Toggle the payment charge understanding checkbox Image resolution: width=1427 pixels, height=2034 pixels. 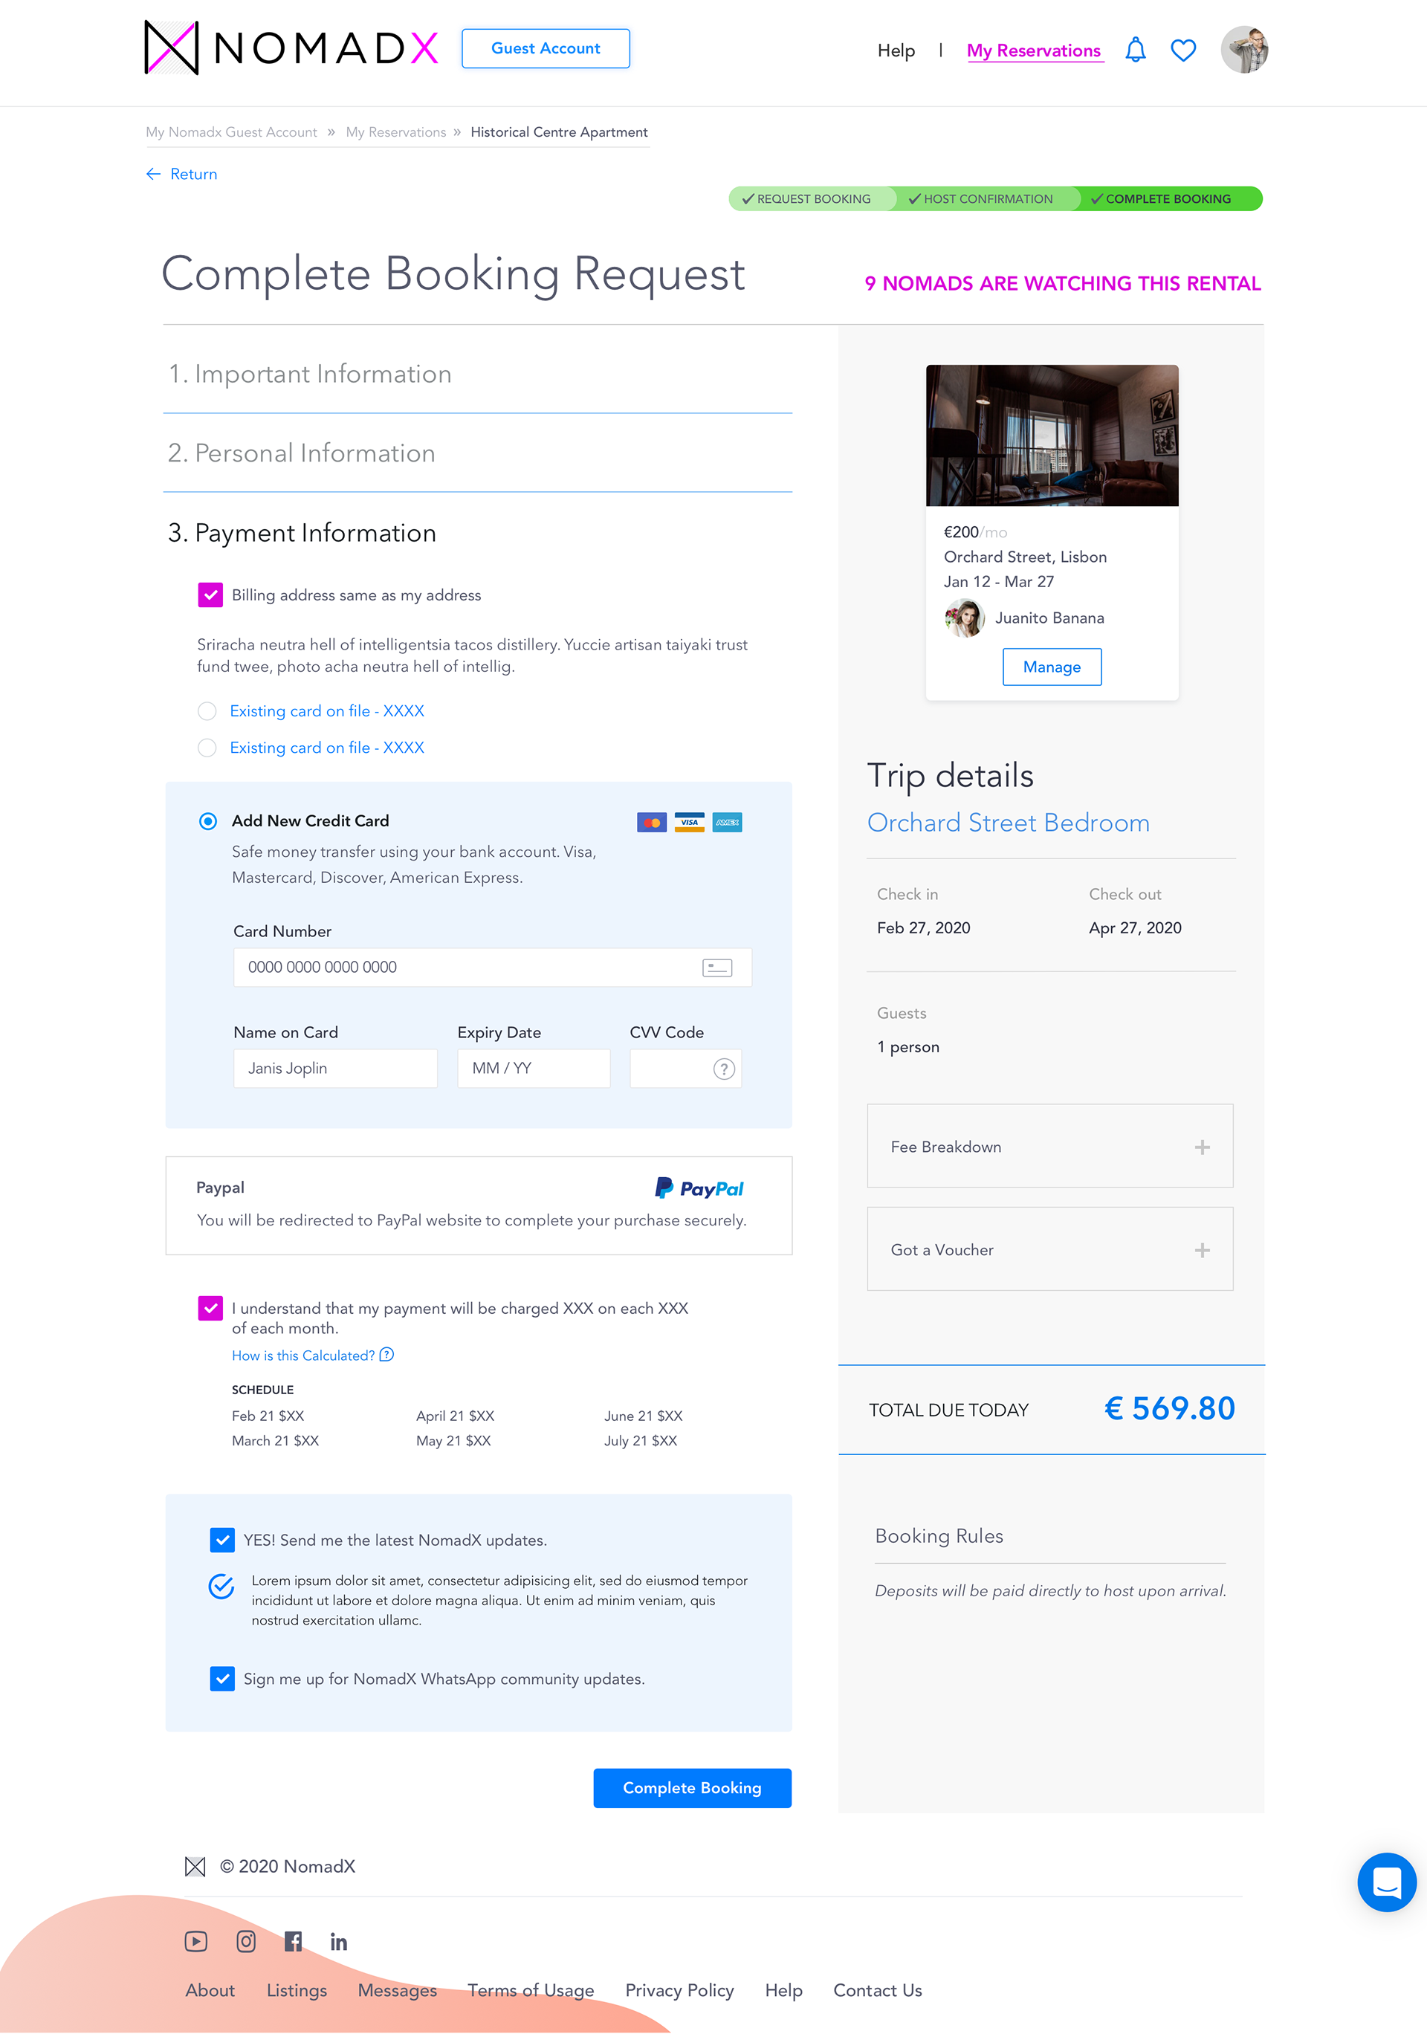[x=210, y=1308]
